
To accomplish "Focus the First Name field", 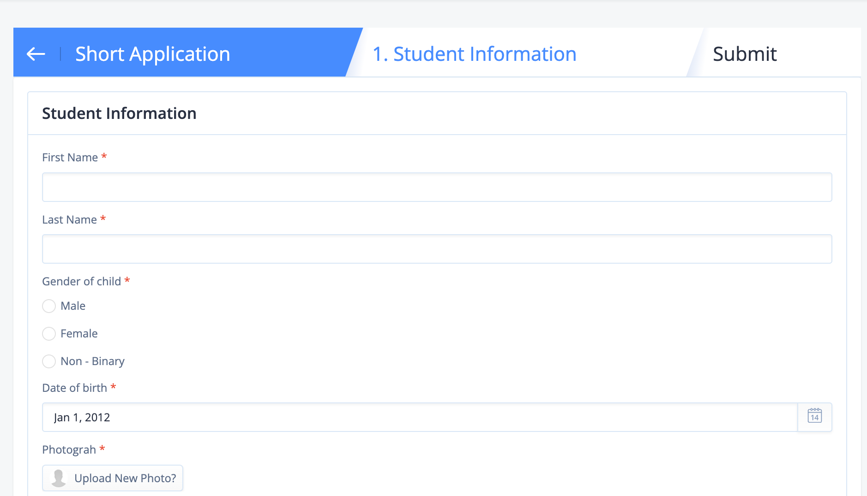I will point(437,187).
